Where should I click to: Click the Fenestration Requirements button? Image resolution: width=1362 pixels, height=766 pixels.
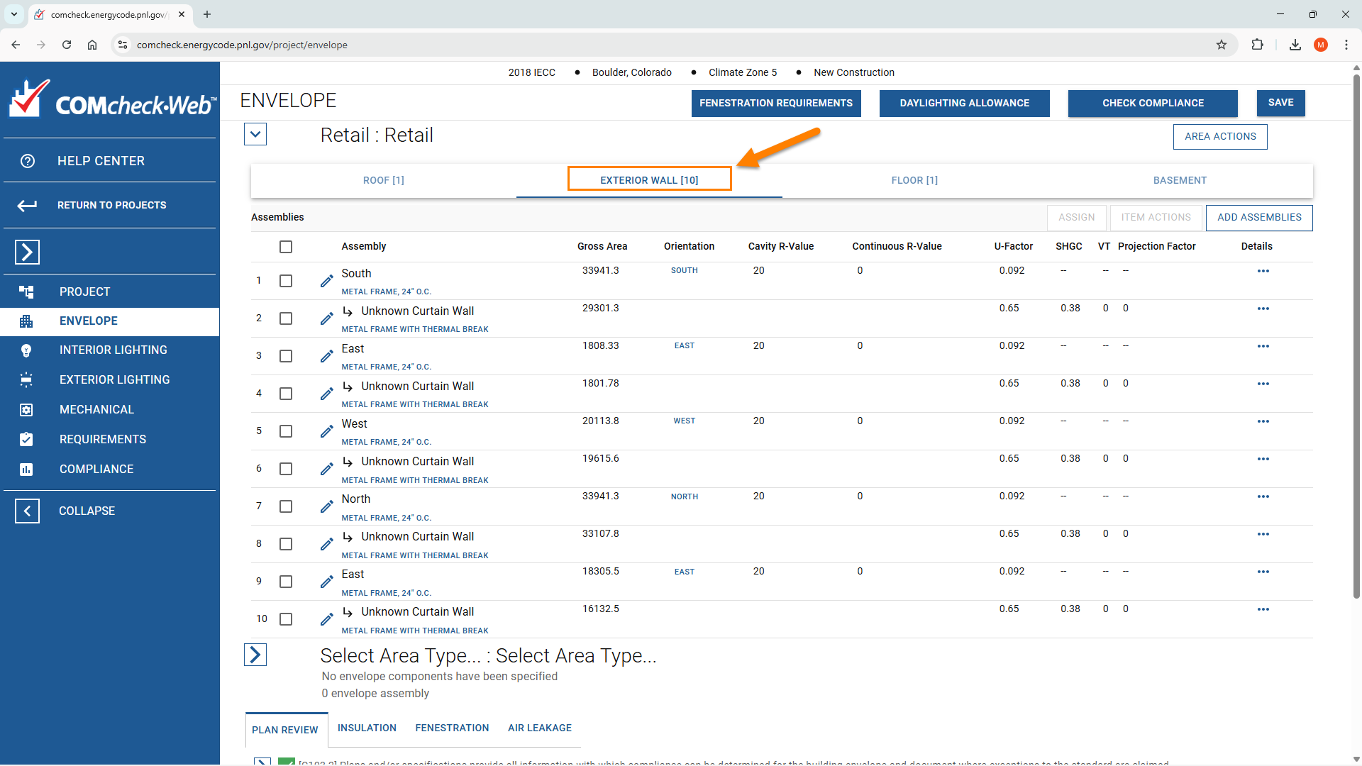pyautogui.click(x=776, y=104)
